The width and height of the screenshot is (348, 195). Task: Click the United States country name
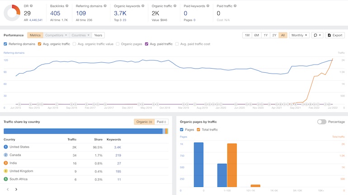[x=19, y=147]
